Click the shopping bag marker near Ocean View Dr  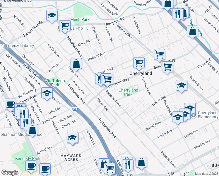coord(193,31)
